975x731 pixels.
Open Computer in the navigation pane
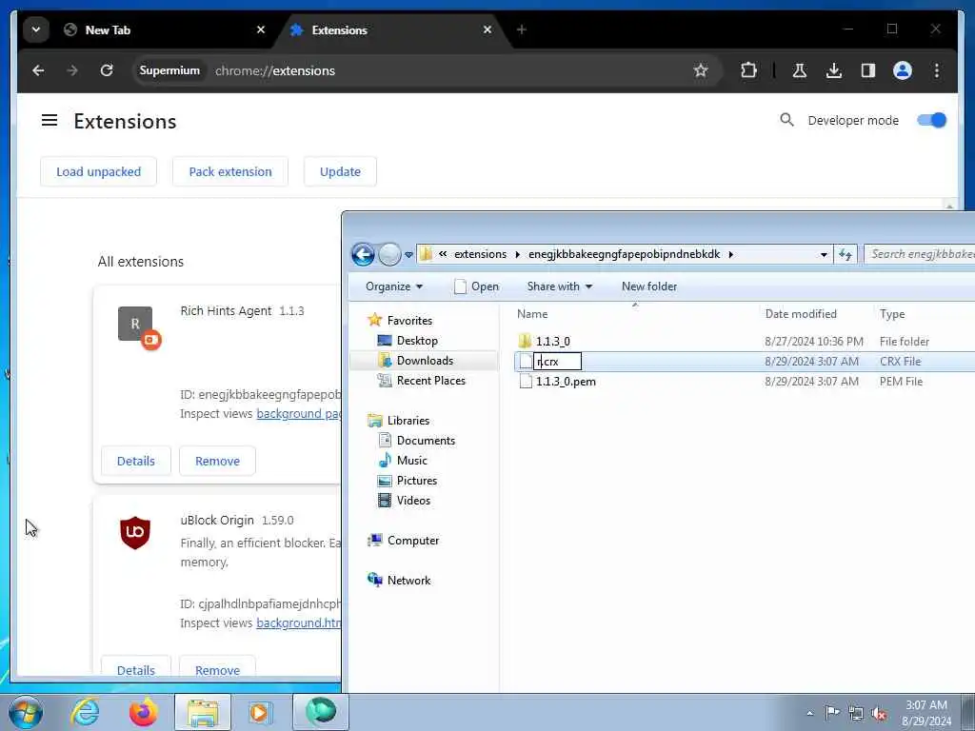pyautogui.click(x=413, y=541)
